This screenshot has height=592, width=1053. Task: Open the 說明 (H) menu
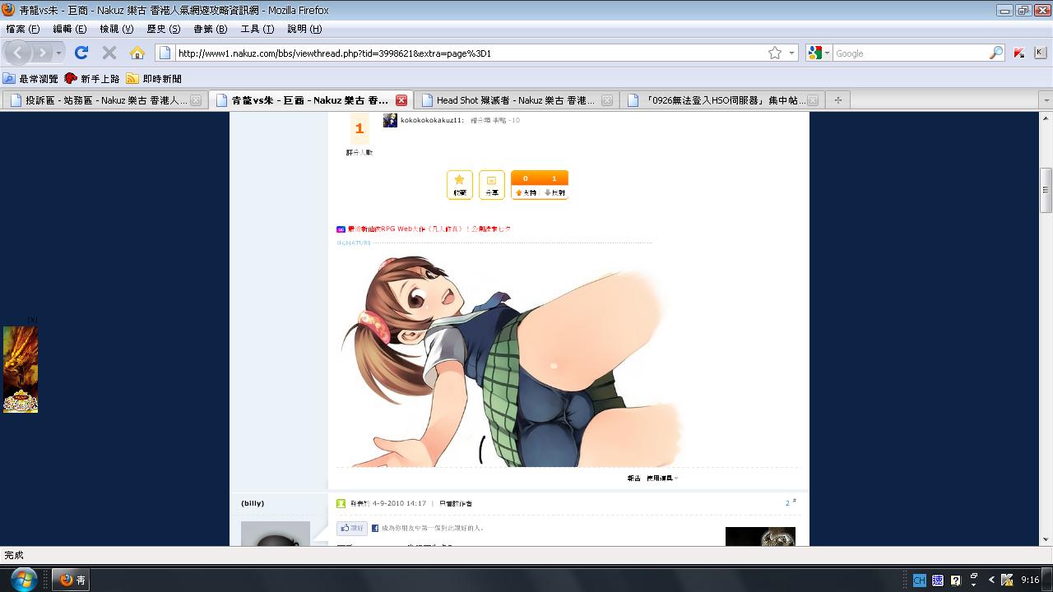click(x=304, y=29)
